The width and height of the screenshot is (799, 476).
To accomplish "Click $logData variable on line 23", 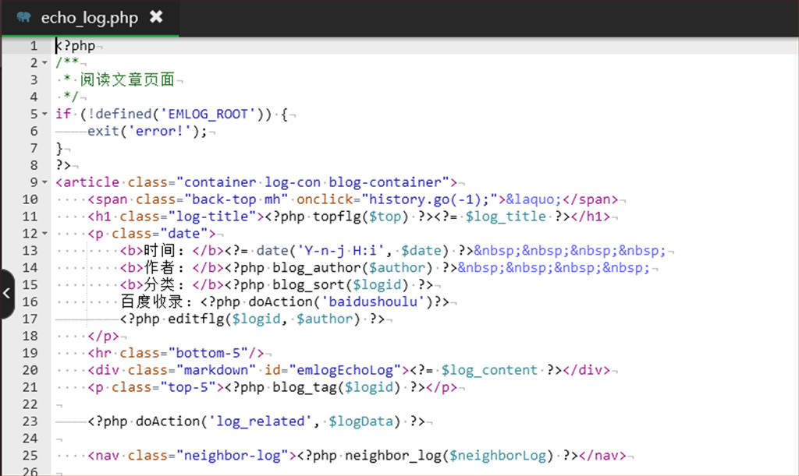I will 360,421.
